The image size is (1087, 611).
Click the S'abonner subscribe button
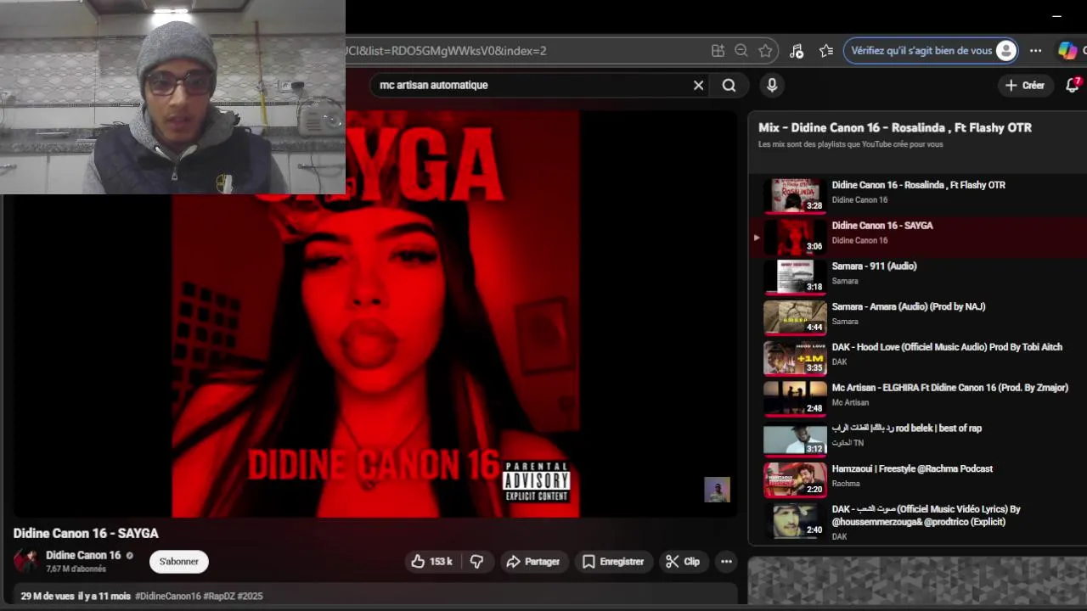click(178, 562)
